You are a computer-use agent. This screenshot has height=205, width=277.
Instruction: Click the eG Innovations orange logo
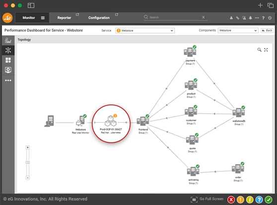coord(7,18)
